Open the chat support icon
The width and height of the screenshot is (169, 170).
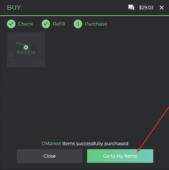point(131,7)
